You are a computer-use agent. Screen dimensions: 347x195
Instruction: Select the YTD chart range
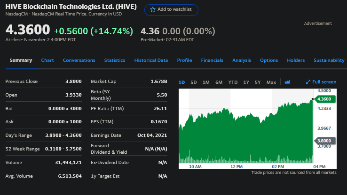pos(233,82)
